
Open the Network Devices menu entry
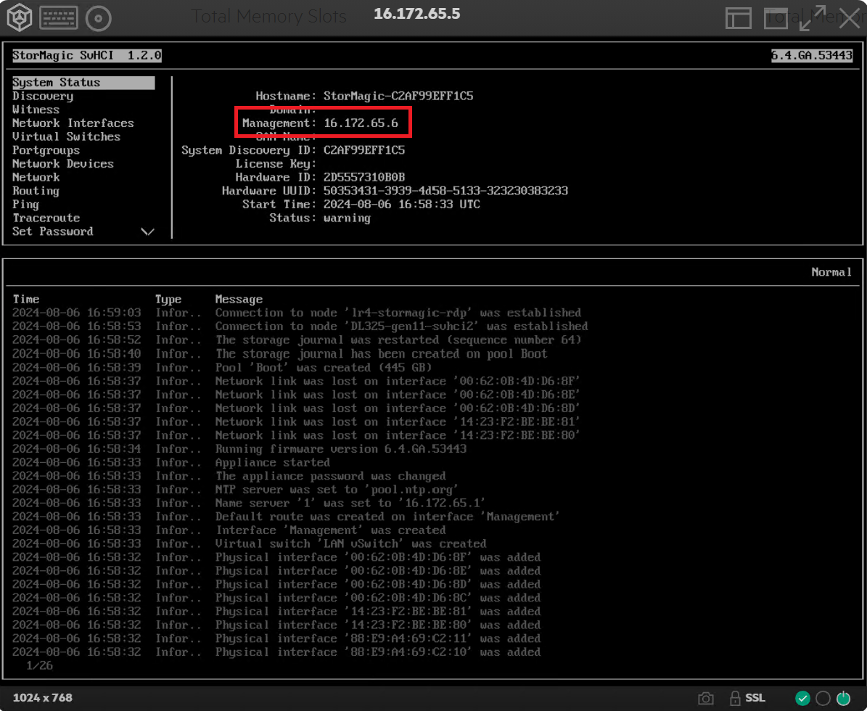(62, 164)
